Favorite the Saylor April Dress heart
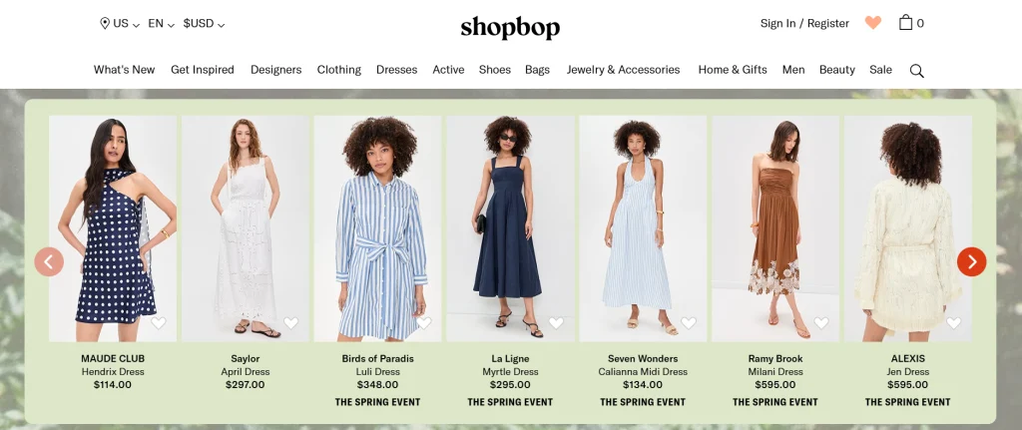 290,322
